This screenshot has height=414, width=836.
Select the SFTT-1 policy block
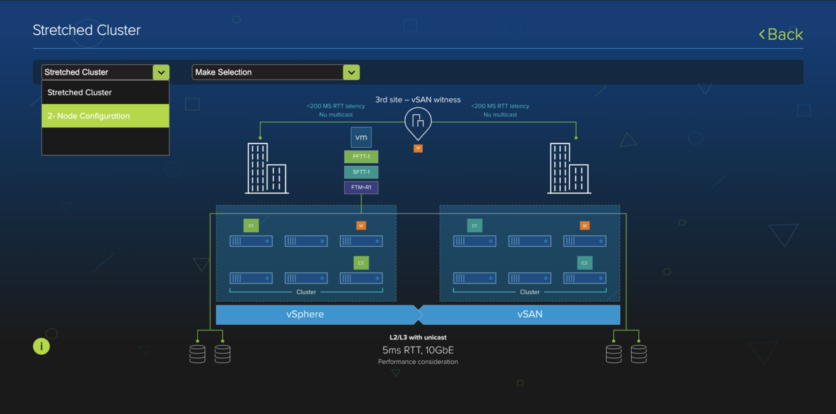(x=361, y=172)
